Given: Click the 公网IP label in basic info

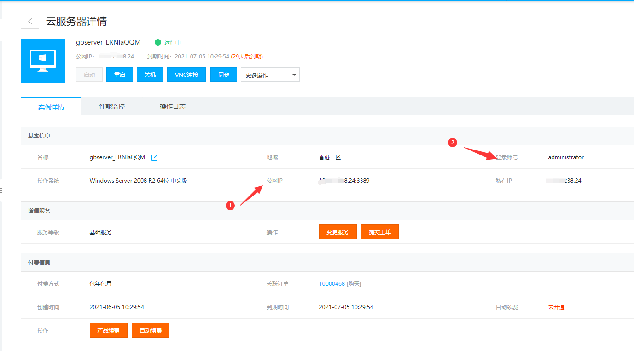Looking at the screenshot, I should point(274,181).
